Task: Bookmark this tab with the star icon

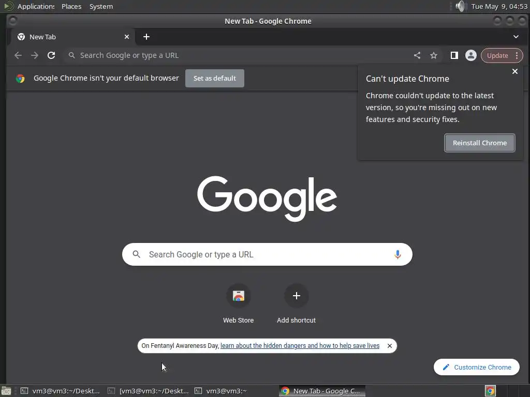Action: pyautogui.click(x=434, y=55)
